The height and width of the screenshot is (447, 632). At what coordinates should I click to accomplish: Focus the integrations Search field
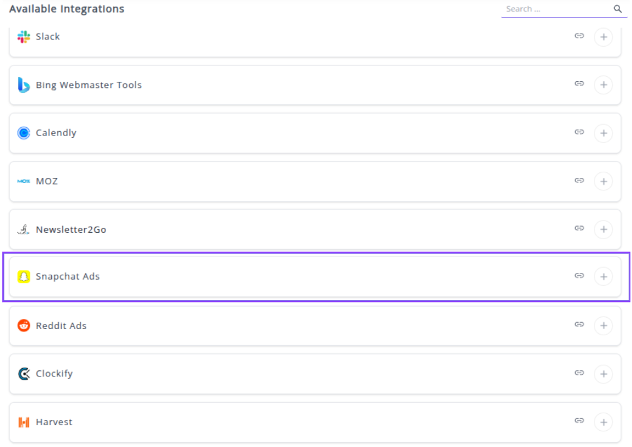(x=556, y=9)
